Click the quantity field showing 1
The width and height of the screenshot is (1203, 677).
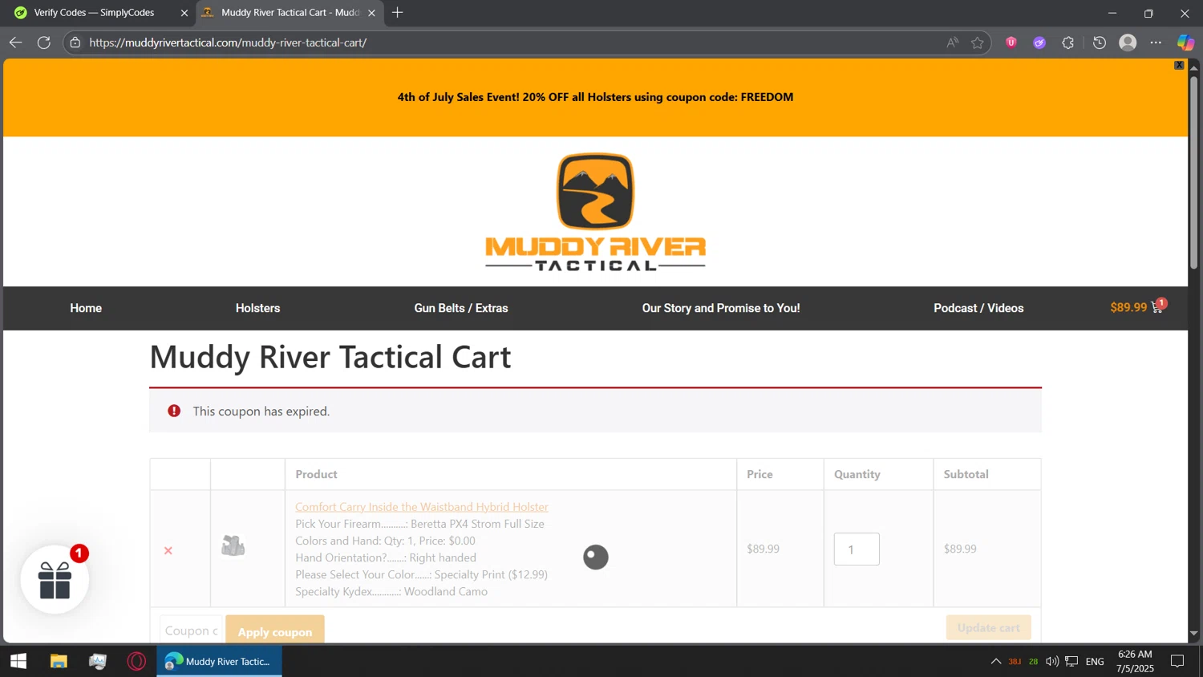point(857,549)
